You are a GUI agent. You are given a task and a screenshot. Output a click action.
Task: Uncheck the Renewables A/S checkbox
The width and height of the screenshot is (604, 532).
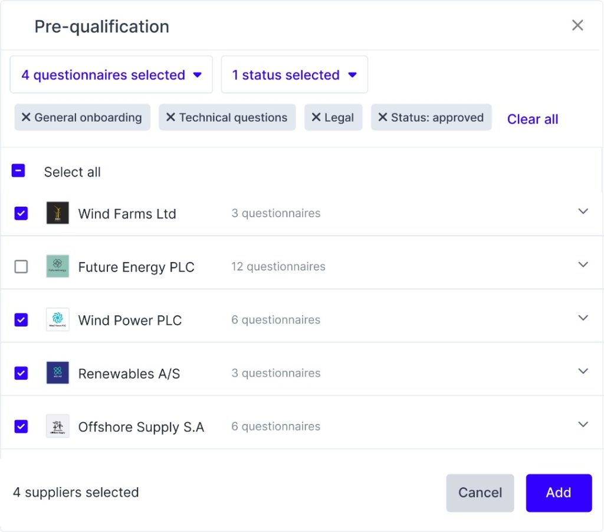pyautogui.click(x=21, y=373)
